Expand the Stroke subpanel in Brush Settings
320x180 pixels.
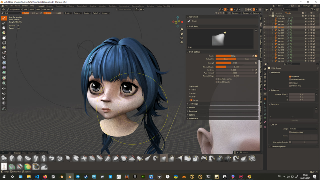tap(193, 93)
